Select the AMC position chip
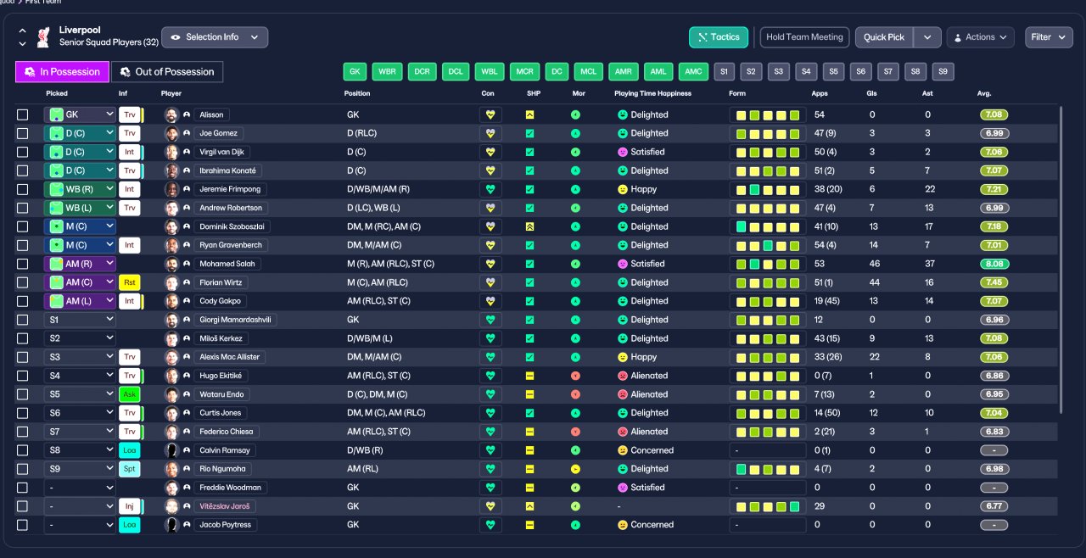 694,72
